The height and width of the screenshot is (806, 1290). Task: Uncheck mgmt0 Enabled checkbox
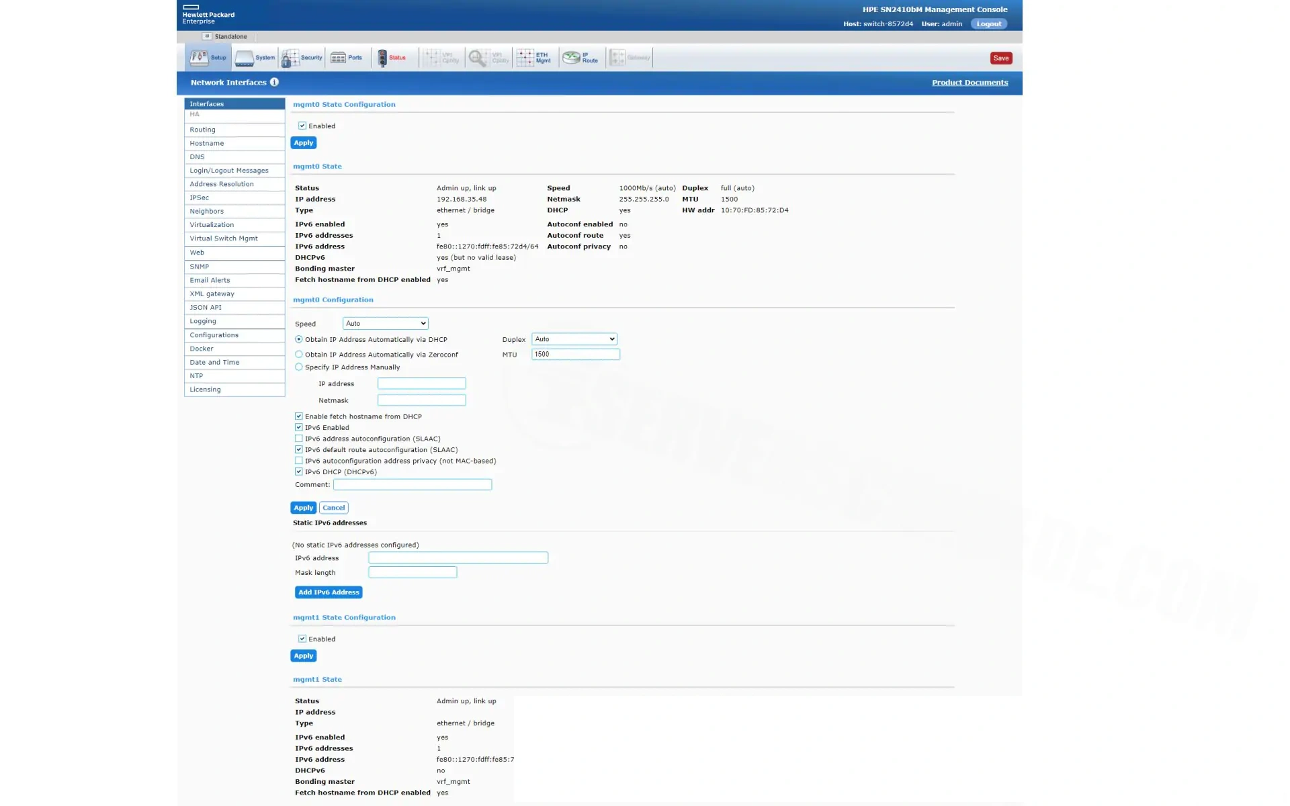[x=302, y=126]
